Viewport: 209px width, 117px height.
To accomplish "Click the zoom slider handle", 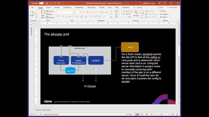I will tap(162, 114).
